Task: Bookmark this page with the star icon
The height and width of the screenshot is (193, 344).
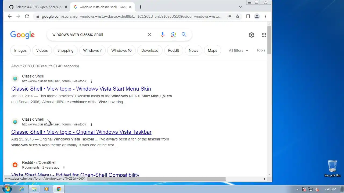Action: pos(238,16)
